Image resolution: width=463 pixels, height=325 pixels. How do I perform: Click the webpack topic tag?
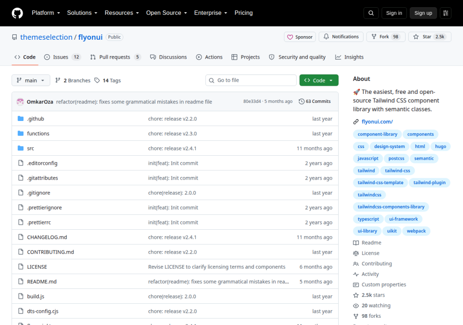[x=416, y=231]
